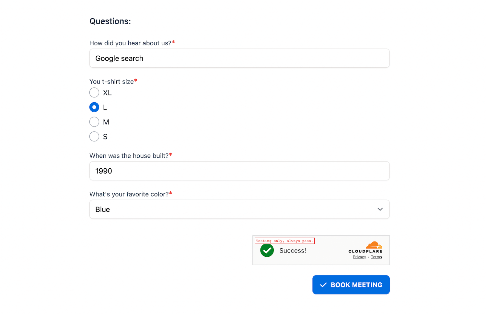Click the house built year field
This screenshot has width=486, height=315.
point(239,171)
